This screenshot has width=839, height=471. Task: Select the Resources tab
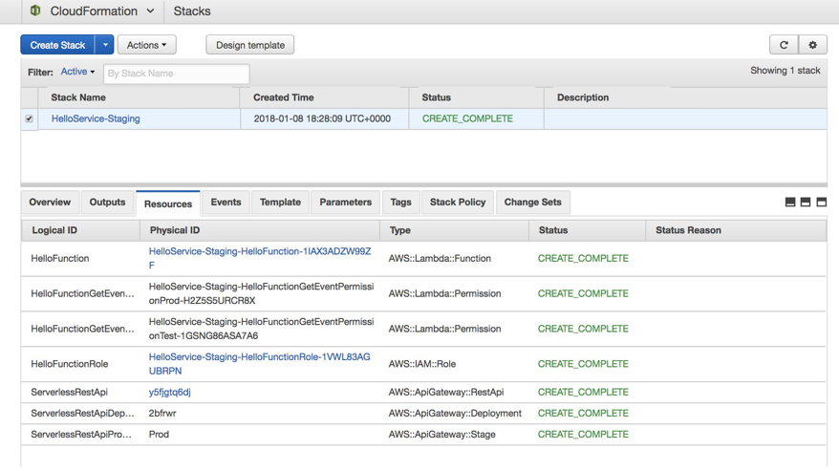[x=168, y=203]
